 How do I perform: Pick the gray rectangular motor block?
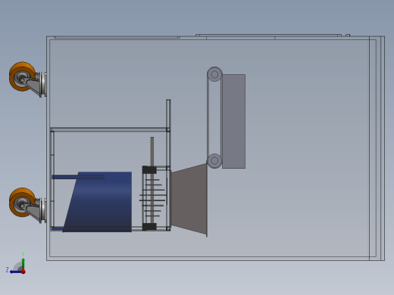click(x=233, y=121)
